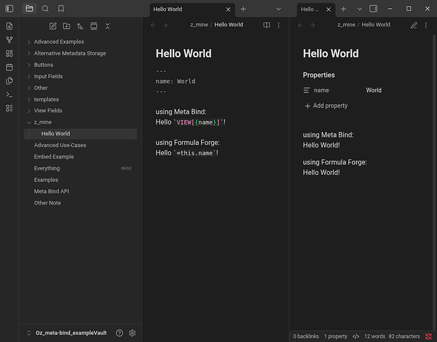Click the =this.name inline code

point(195,153)
